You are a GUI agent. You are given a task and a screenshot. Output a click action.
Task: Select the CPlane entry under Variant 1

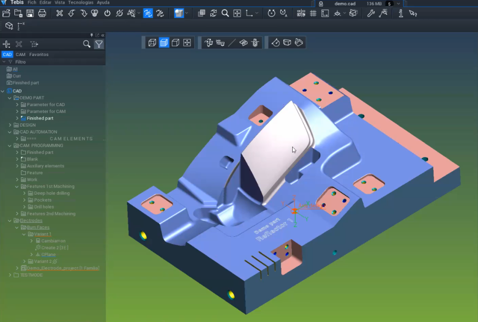coord(49,254)
